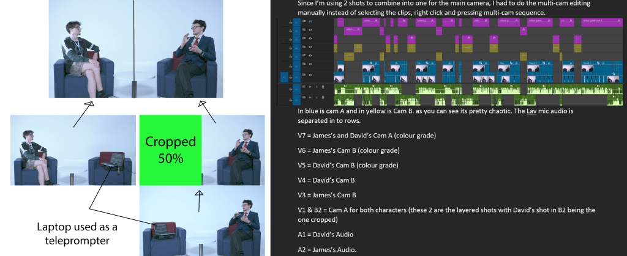This screenshot has width=627, height=256.
Task: Click the bottom uncropped photo of David
Action: click(x=202, y=222)
